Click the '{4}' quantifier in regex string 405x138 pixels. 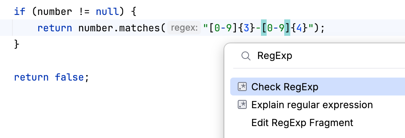coord(299,28)
